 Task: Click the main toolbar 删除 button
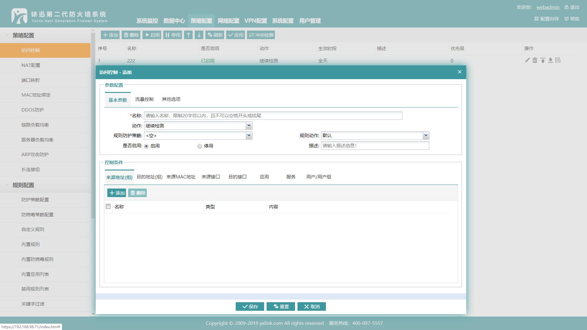(131, 35)
